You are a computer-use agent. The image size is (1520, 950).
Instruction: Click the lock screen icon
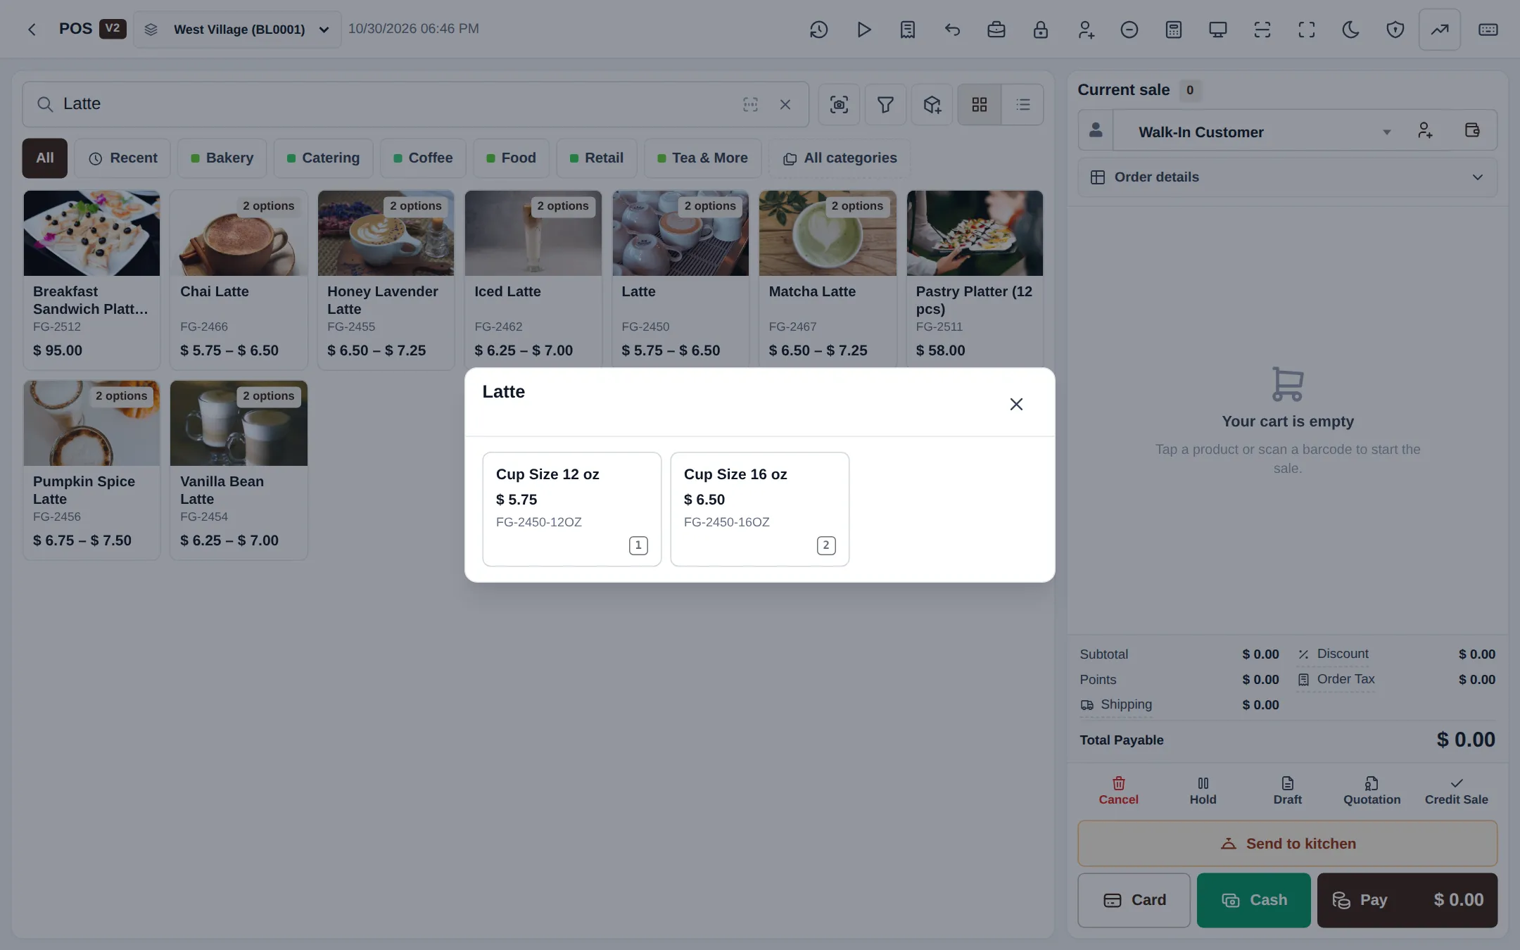tap(1041, 30)
